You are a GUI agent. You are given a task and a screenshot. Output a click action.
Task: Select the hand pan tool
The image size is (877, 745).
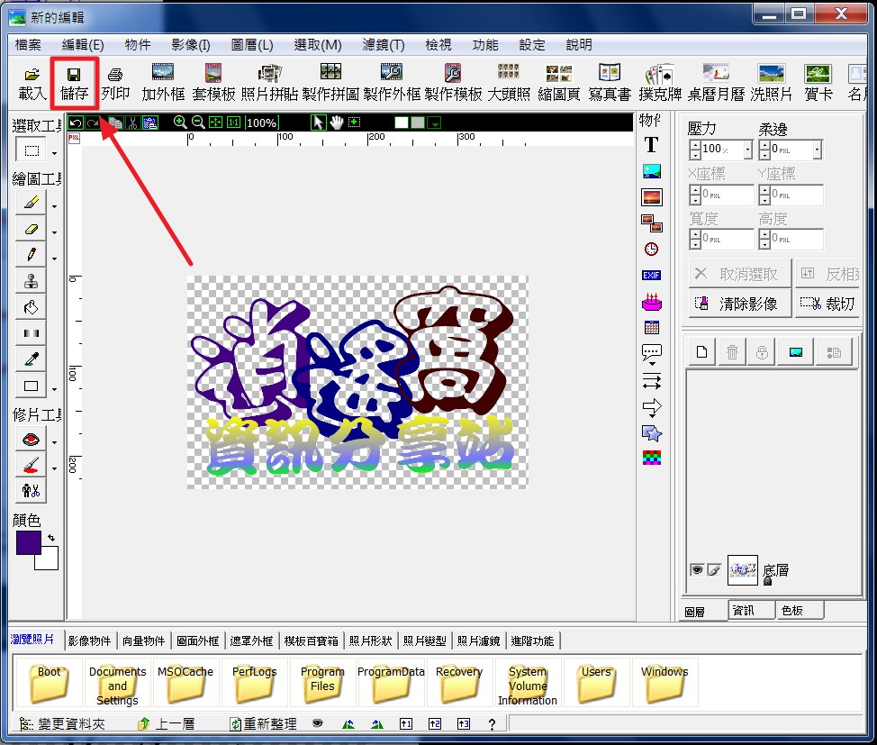(336, 123)
